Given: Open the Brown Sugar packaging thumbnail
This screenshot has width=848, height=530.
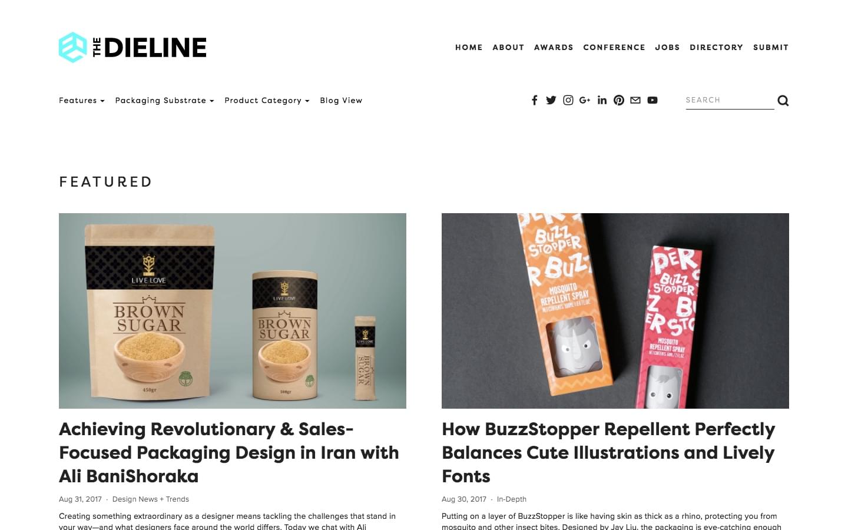Looking at the screenshot, I should [x=233, y=311].
